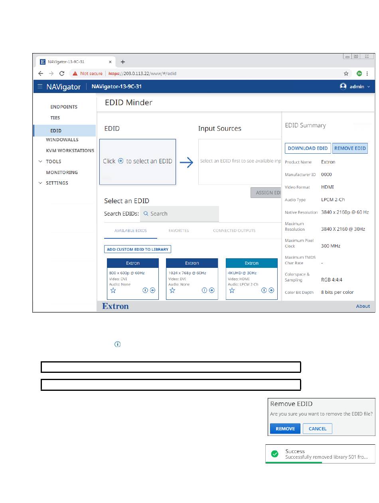This screenshot has width=379, height=503.
Task: Open the About link
Action: pyautogui.click(x=363, y=306)
